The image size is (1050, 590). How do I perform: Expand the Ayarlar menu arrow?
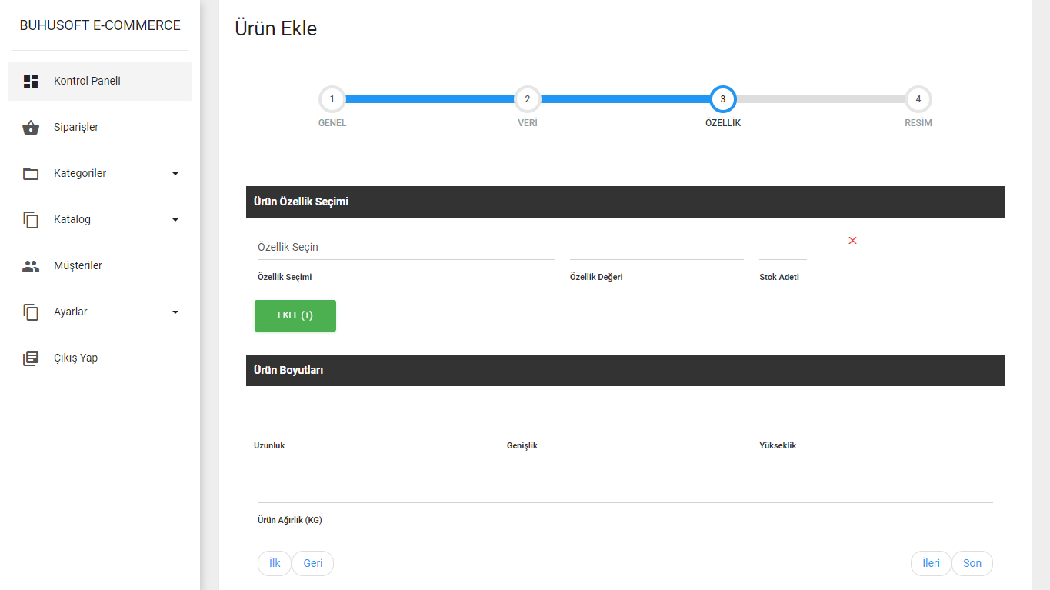coord(175,312)
